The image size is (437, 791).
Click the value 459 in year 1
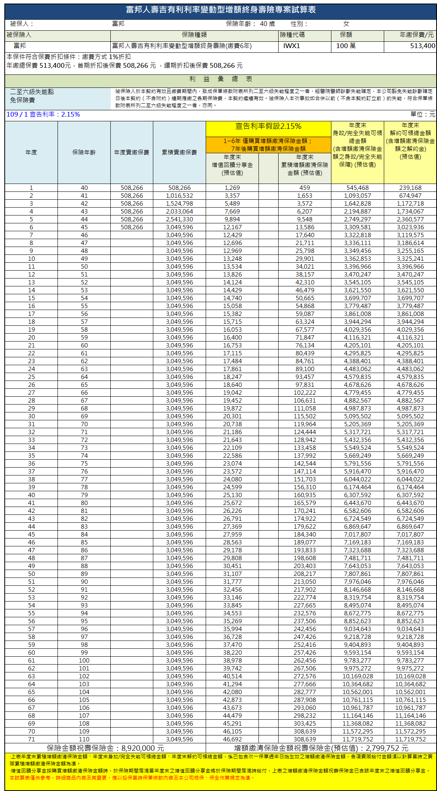pyautogui.click(x=305, y=188)
